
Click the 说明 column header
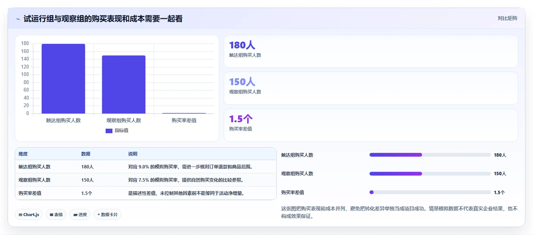click(133, 154)
